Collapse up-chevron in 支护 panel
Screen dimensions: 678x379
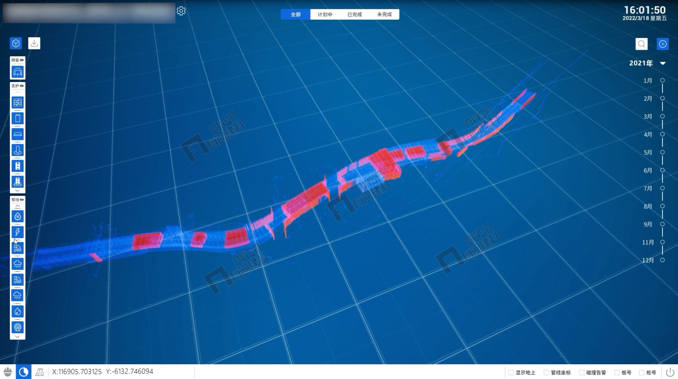18,92
